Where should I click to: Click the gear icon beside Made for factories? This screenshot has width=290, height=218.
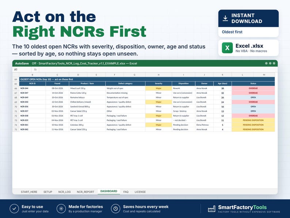[x=61, y=208]
